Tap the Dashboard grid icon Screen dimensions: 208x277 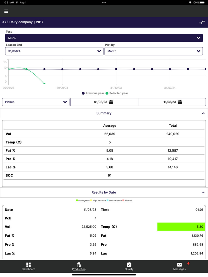pos(29,265)
